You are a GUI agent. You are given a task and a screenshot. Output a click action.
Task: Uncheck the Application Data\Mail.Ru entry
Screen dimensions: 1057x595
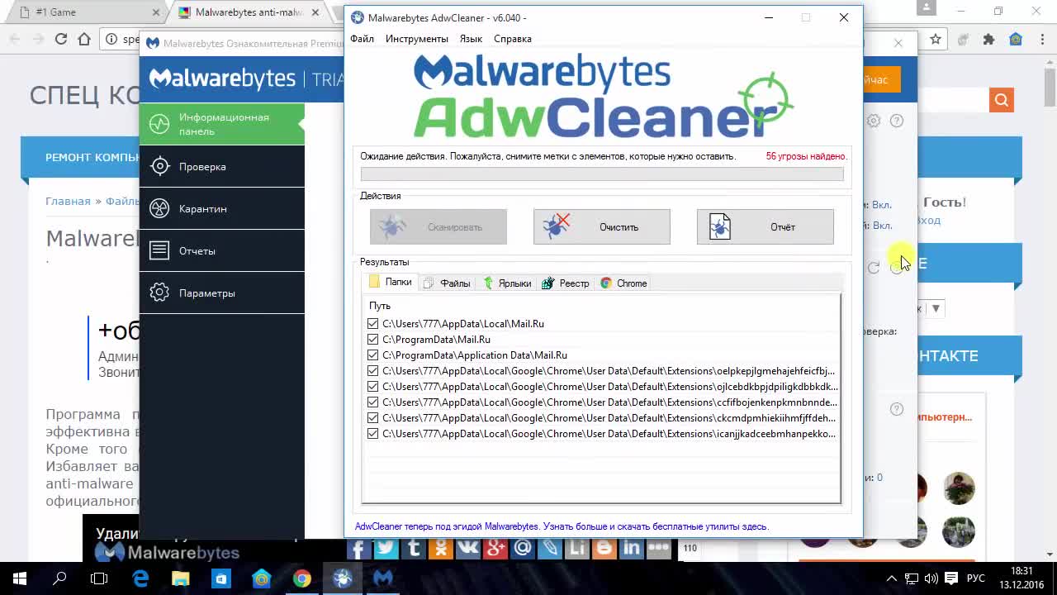pos(373,355)
